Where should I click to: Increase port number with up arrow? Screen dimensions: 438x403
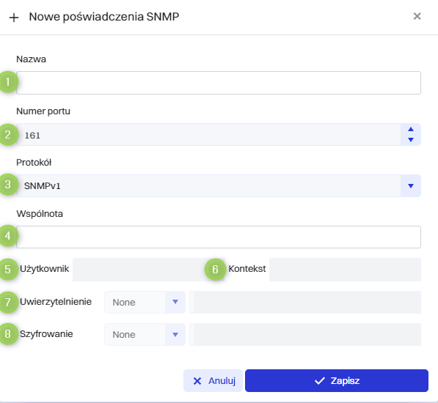(x=411, y=130)
